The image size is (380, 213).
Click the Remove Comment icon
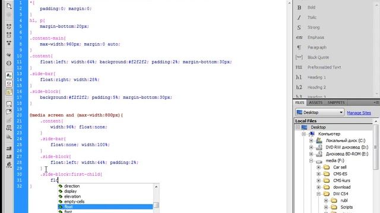coord(9,112)
